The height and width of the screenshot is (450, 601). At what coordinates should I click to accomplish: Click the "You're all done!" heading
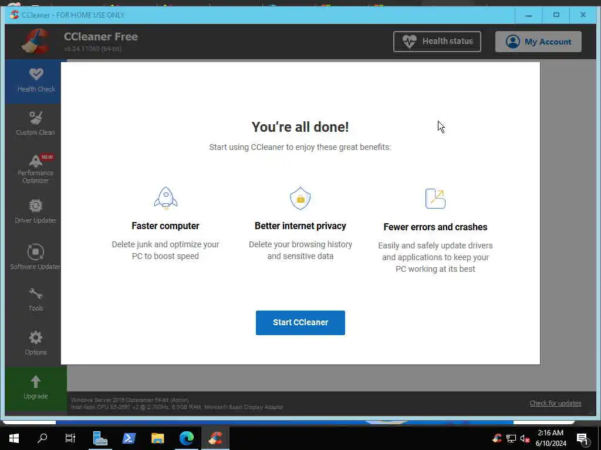click(300, 127)
